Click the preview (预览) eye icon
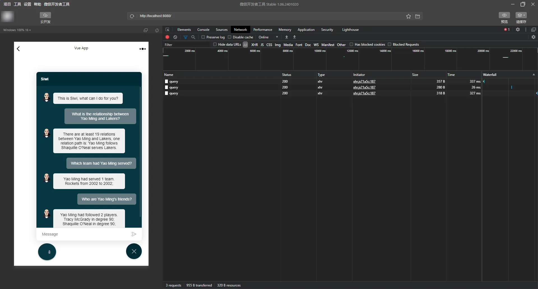 504,15
